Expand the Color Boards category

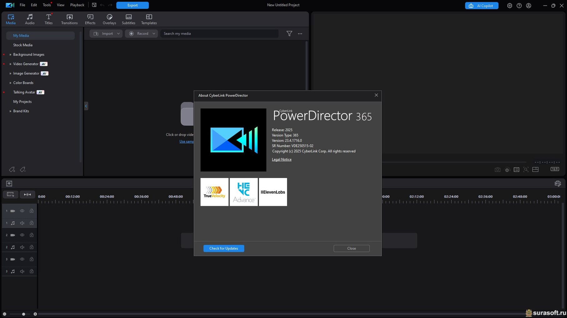(x=10, y=83)
